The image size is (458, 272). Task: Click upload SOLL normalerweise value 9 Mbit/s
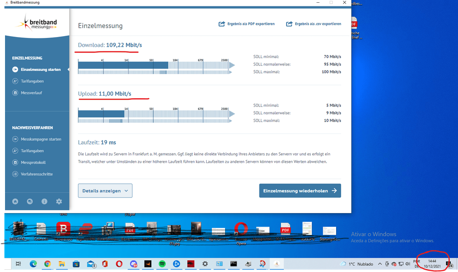click(x=334, y=113)
